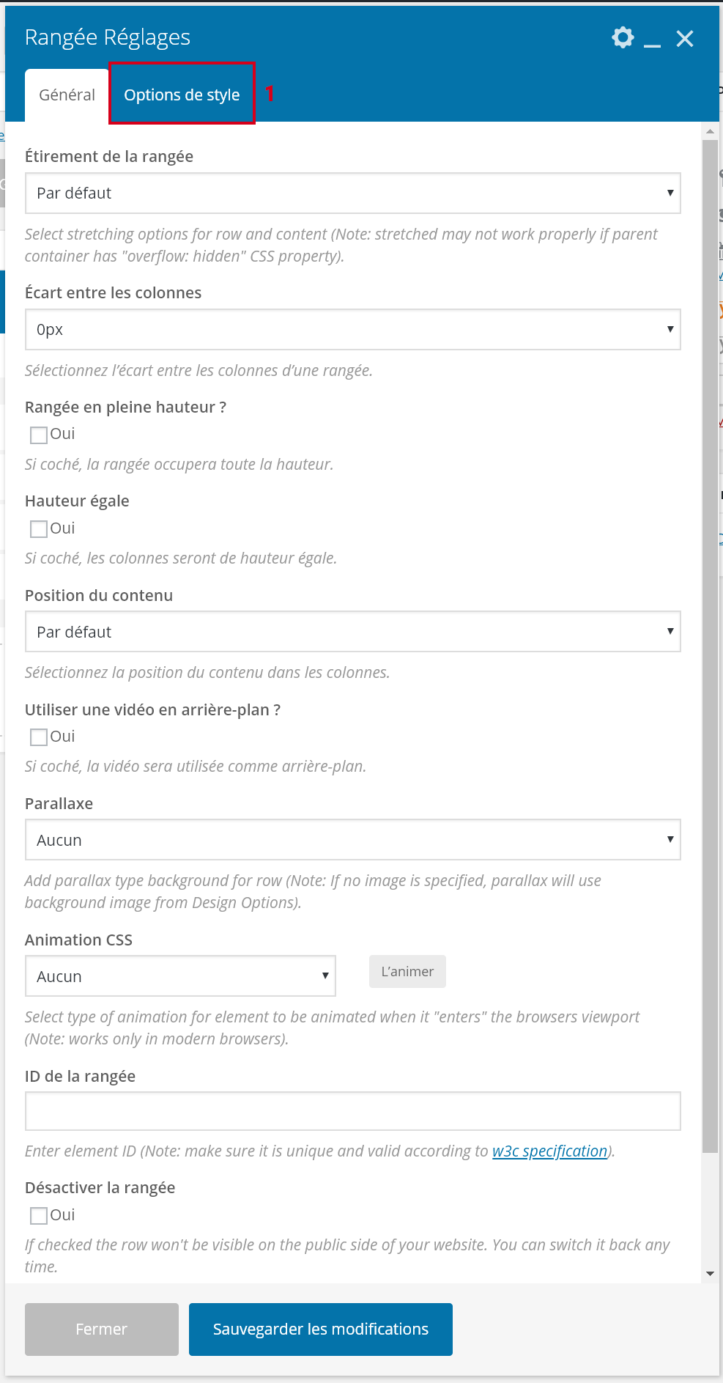Expand the Écart entre les colonnes dropdown
This screenshot has height=1383, width=723.
point(352,330)
